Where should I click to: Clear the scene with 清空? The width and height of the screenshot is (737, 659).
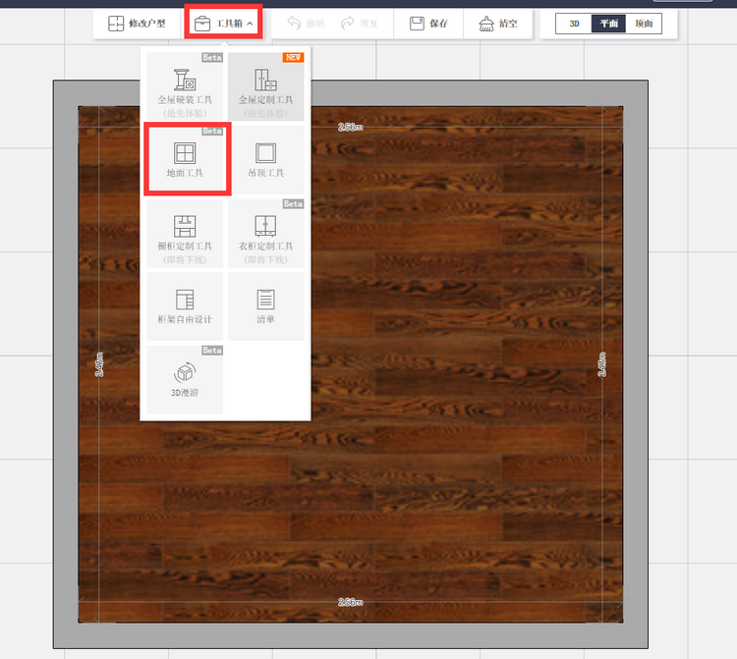click(x=498, y=24)
